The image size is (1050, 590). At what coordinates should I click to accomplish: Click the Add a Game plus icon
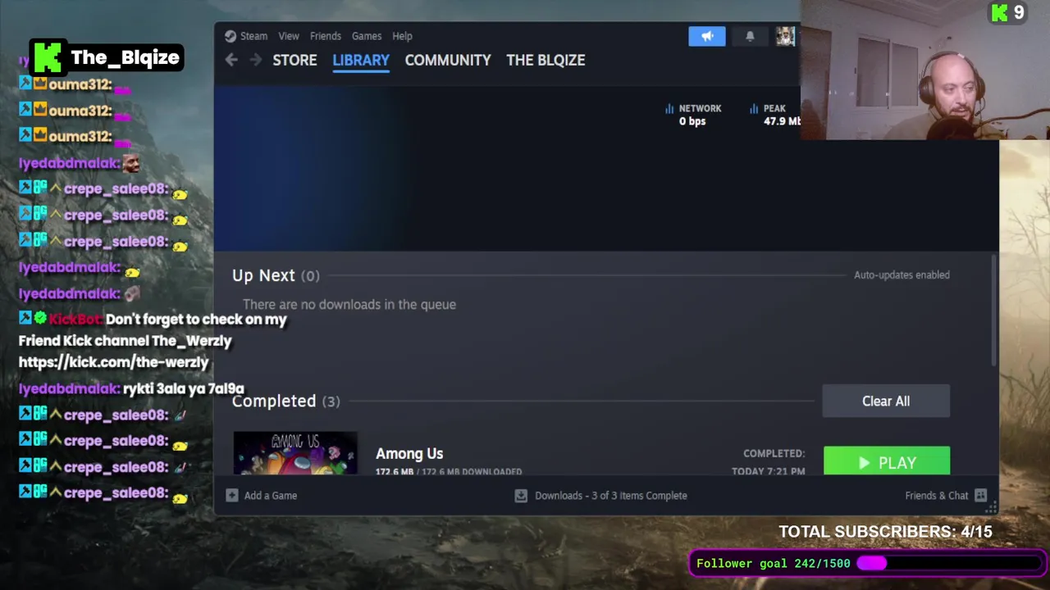(232, 495)
